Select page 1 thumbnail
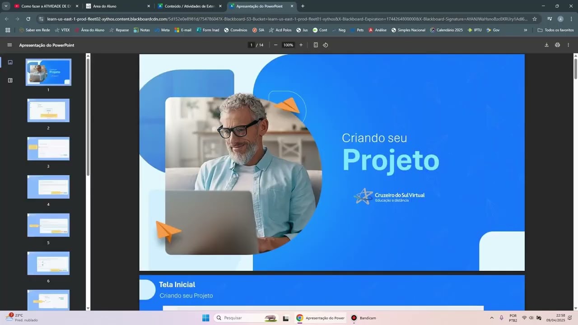This screenshot has width=578, height=325. pyautogui.click(x=48, y=72)
